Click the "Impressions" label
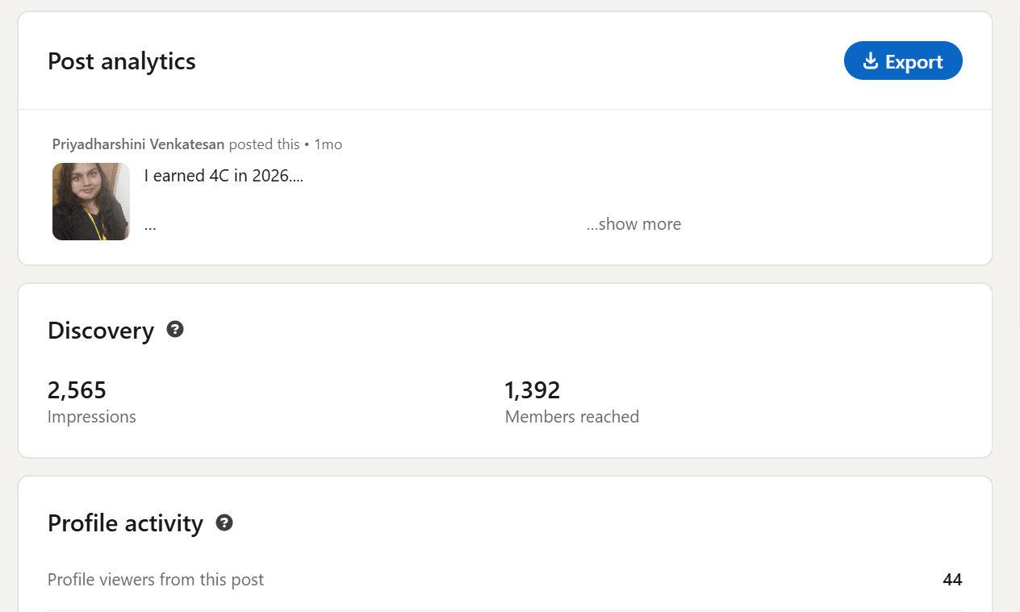1020x612 pixels. [x=92, y=417]
